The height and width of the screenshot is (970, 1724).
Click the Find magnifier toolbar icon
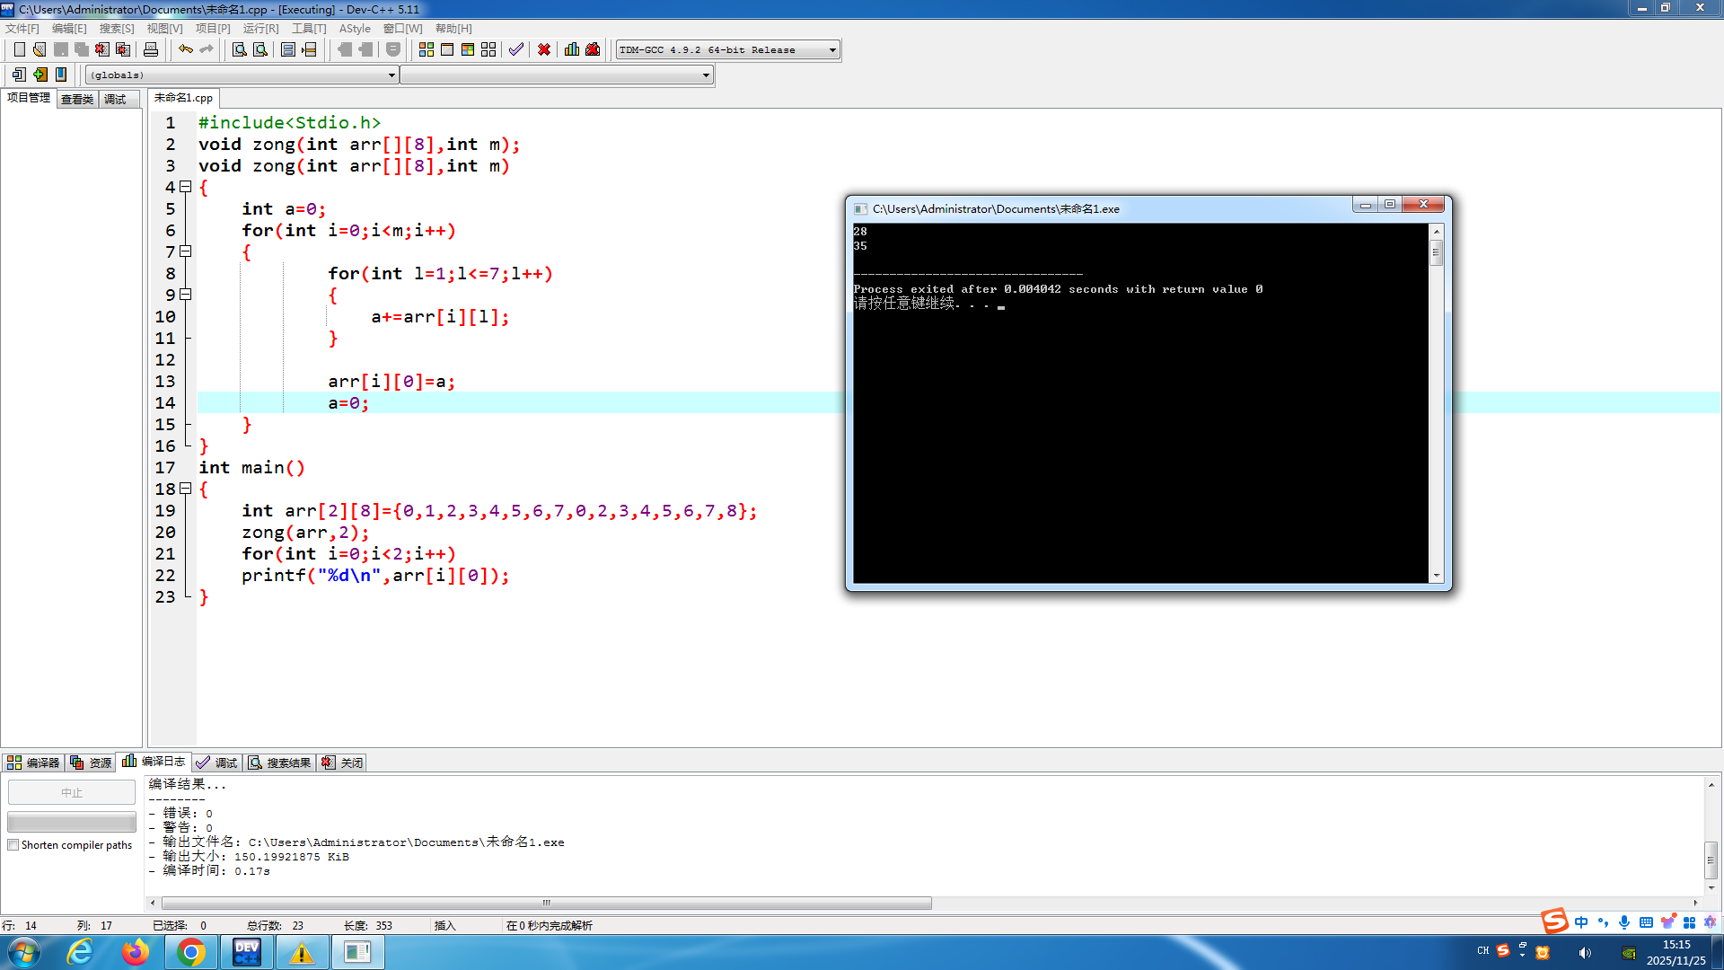point(239,49)
